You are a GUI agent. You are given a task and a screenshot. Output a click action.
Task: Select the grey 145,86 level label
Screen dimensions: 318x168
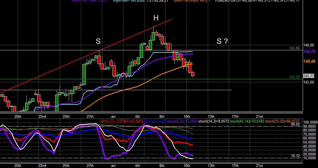click(295, 48)
